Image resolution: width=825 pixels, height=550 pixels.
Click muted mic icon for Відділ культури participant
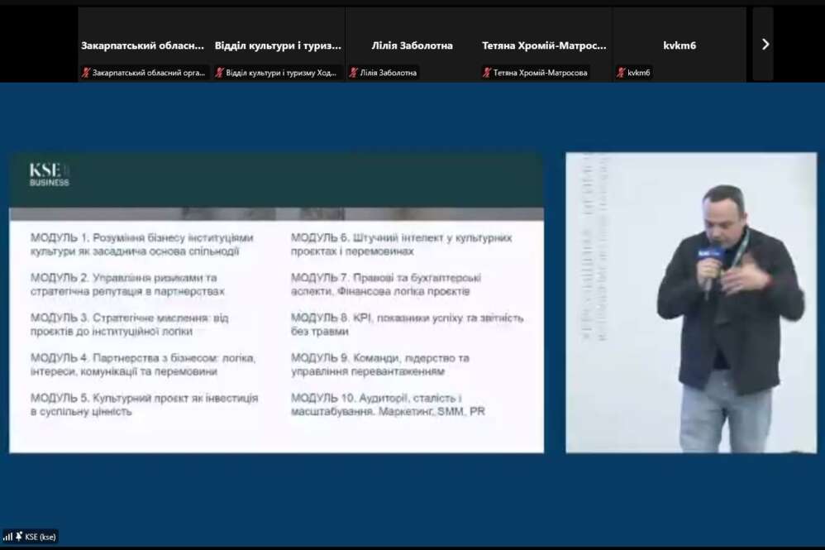pos(220,73)
